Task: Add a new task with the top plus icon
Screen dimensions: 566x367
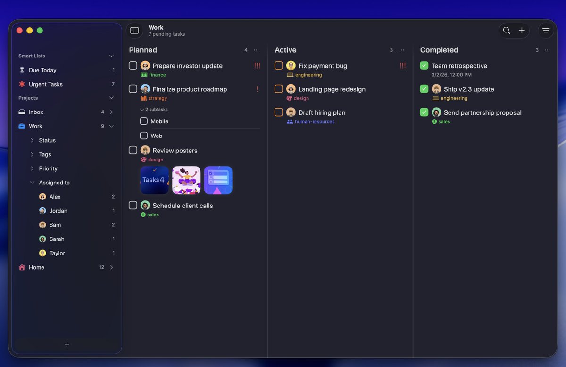Action: click(522, 31)
